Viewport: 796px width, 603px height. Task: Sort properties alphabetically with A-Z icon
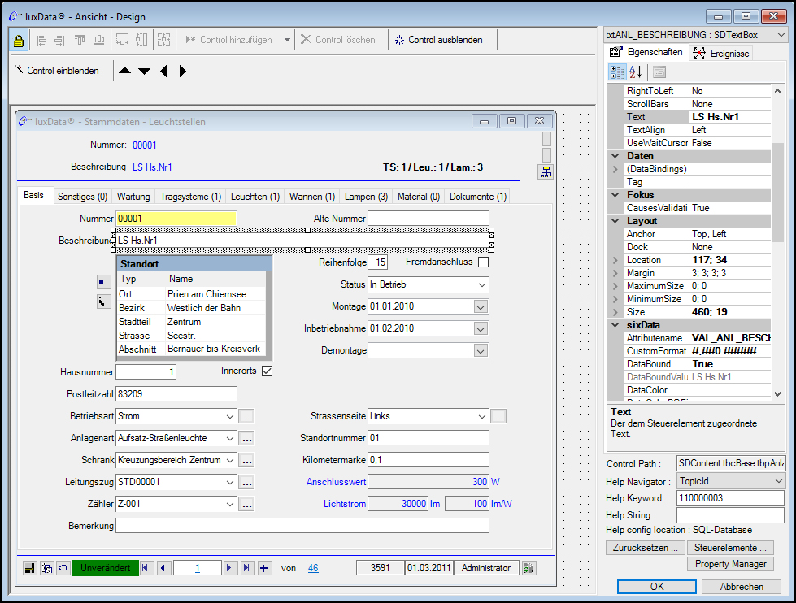pos(636,72)
